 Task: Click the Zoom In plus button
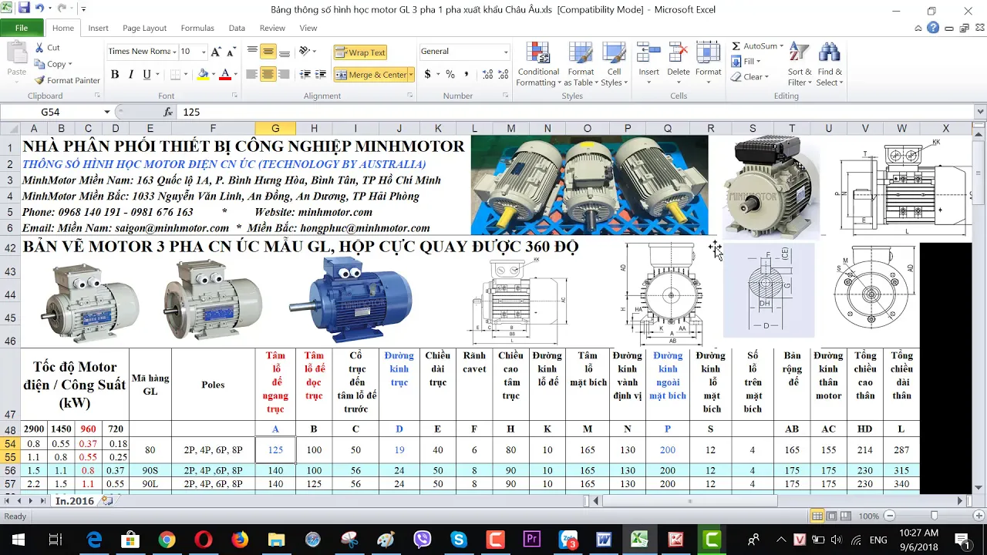pos(978,516)
